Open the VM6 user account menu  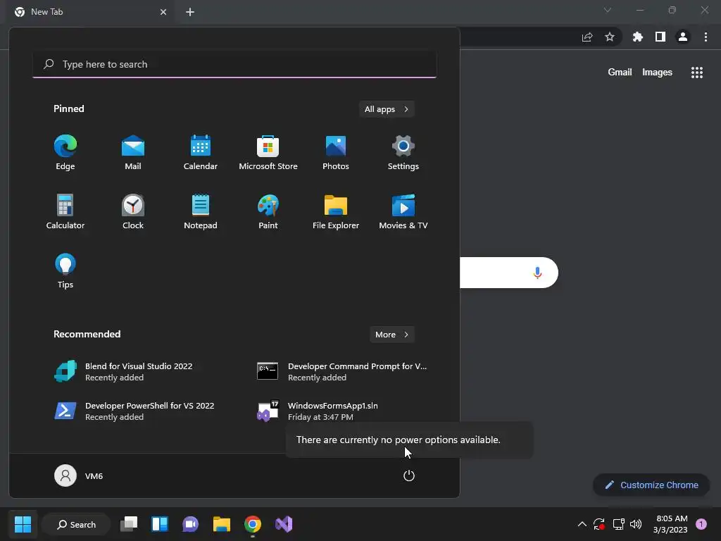pyautogui.click(x=79, y=475)
